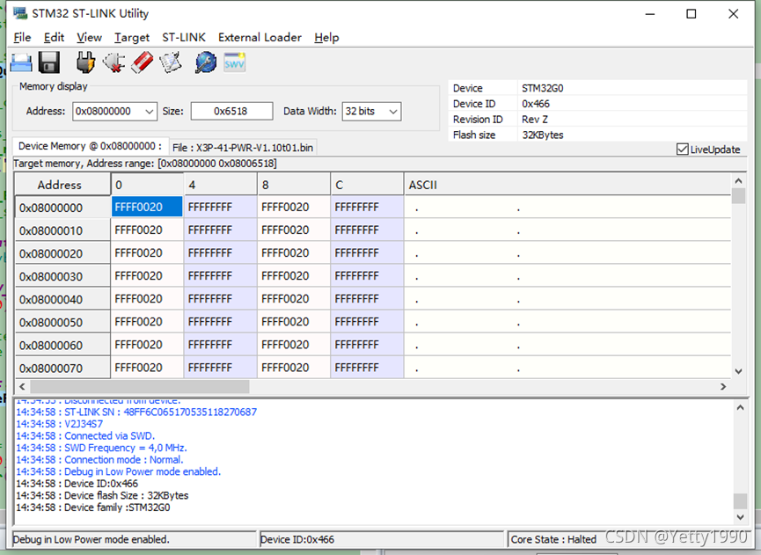Switch to File X3P-41-PWR-V1.10t01.bin tab
The height and width of the screenshot is (555, 761).
point(243,148)
